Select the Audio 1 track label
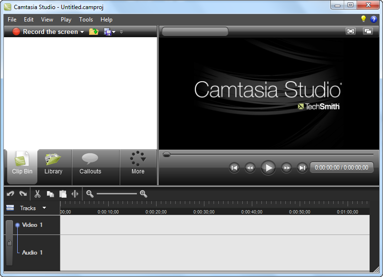Screen dimensions: 383x277 (x=32, y=253)
